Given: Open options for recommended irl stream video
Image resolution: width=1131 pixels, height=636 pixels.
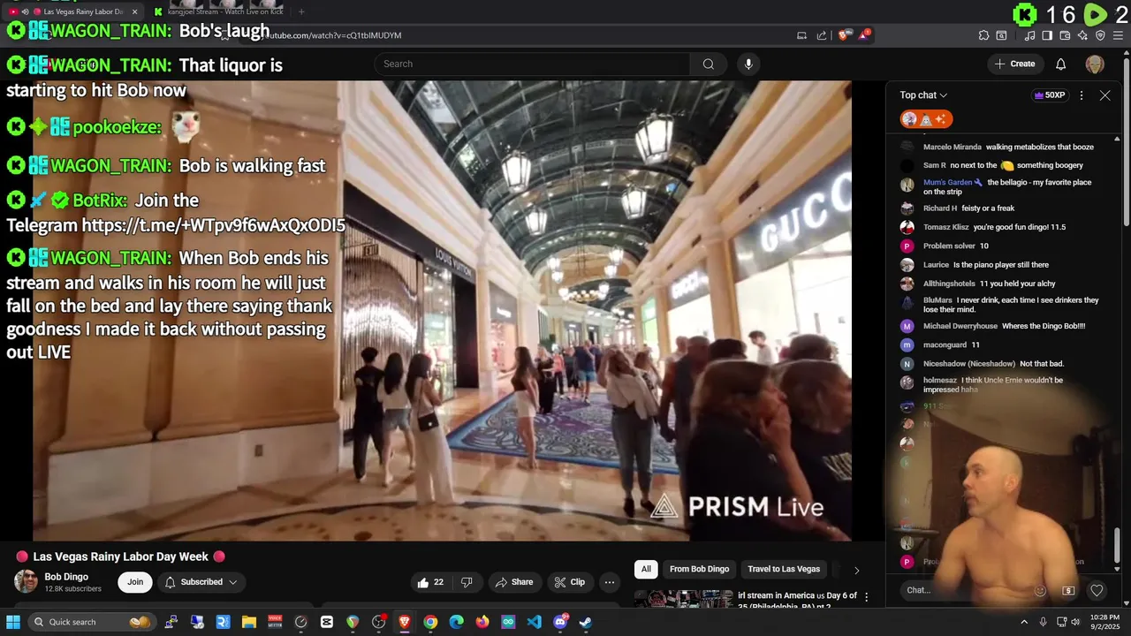Looking at the screenshot, I should click(x=867, y=596).
